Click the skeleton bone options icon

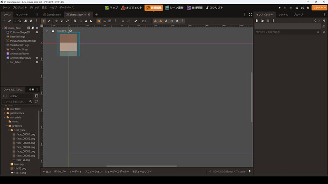[136, 21]
